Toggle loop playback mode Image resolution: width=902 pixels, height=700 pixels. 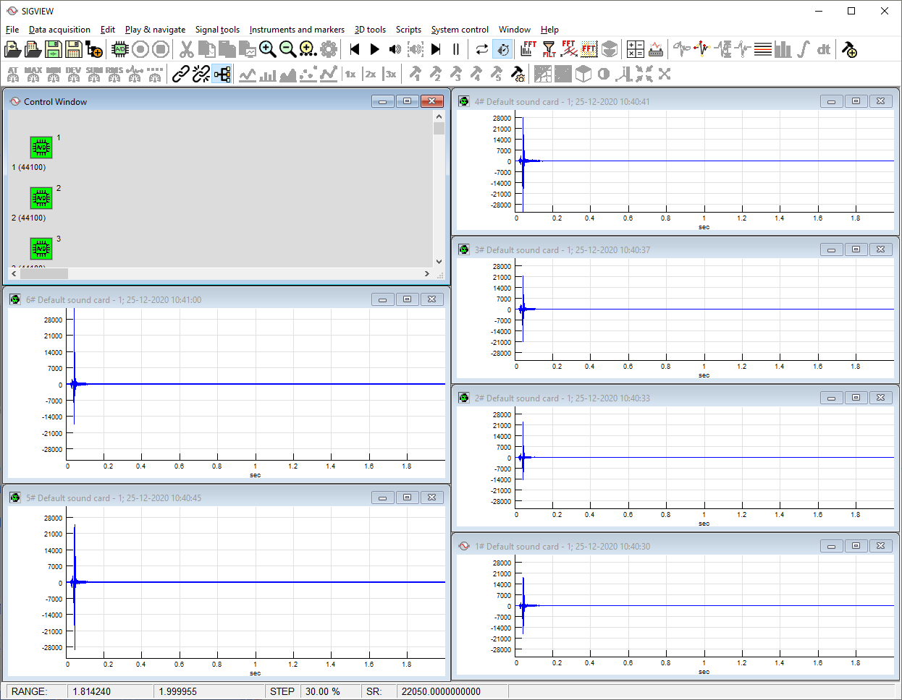481,49
